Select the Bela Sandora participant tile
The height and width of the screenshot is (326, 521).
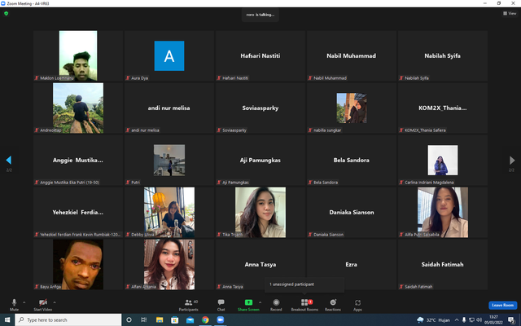coord(351,160)
